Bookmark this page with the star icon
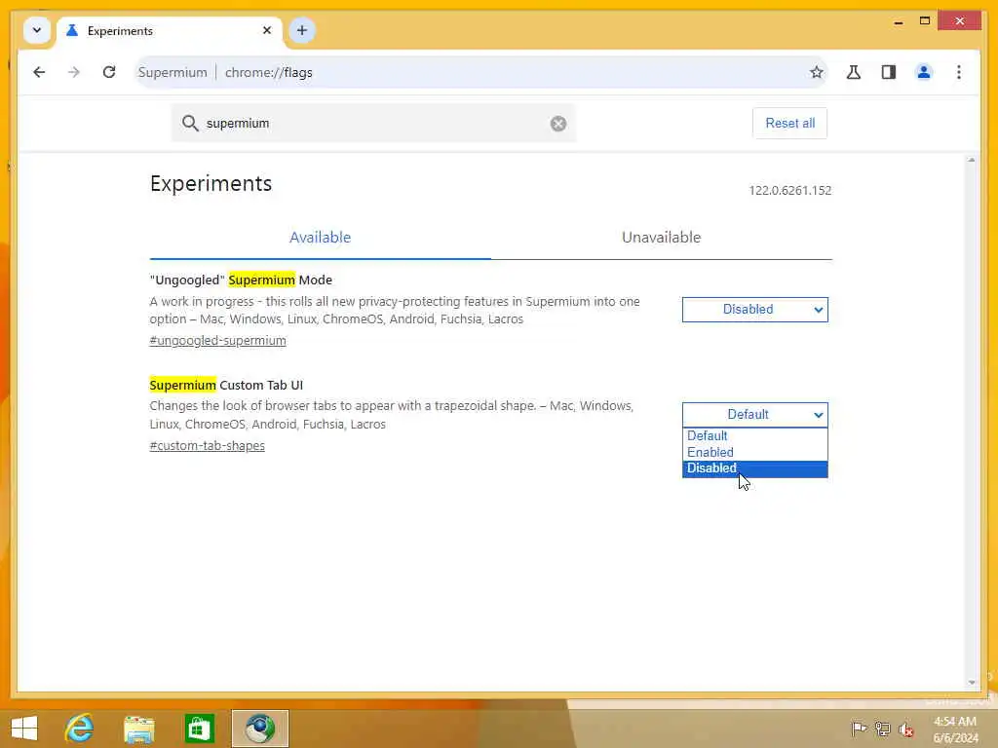Image resolution: width=998 pixels, height=748 pixels. coord(816,72)
